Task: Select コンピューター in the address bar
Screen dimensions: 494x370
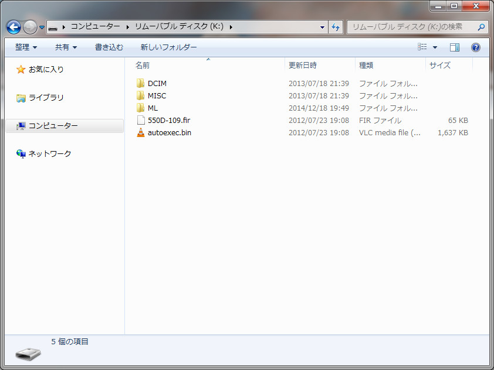Action: [95, 26]
